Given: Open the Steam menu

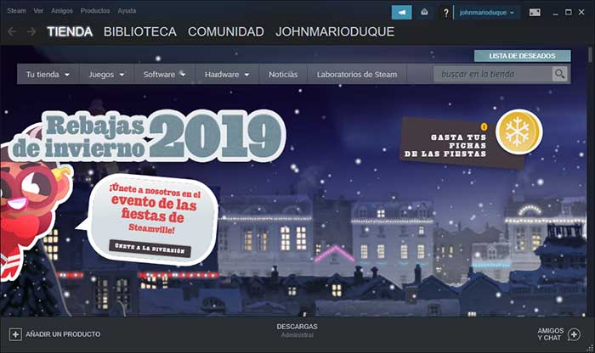Looking at the screenshot, I should 16,10.
